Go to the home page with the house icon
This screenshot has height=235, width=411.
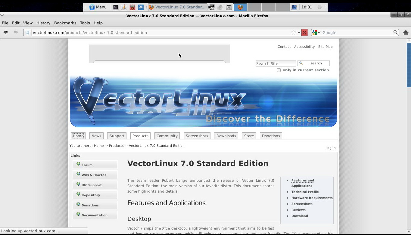(x=406, y=32)
